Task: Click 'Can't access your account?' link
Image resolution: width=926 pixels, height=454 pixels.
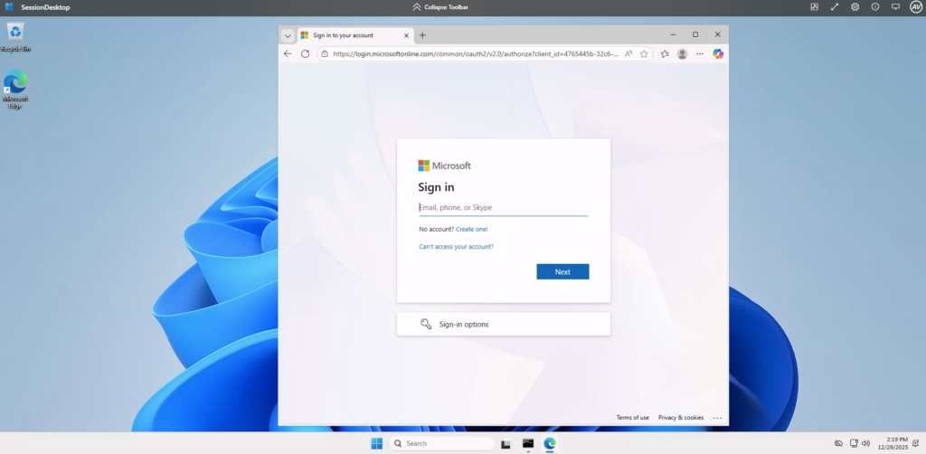Action: [456, 247]
